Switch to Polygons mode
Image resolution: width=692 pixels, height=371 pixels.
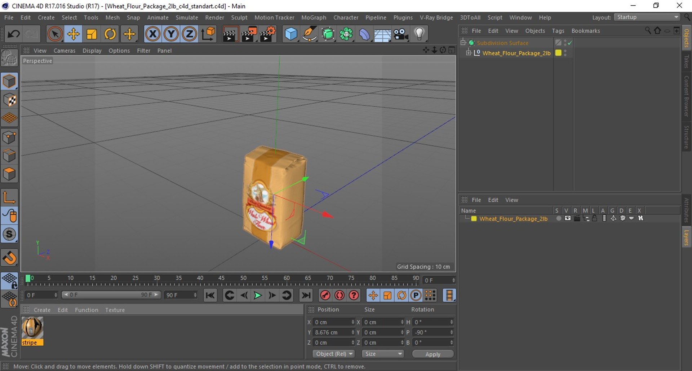9,174
